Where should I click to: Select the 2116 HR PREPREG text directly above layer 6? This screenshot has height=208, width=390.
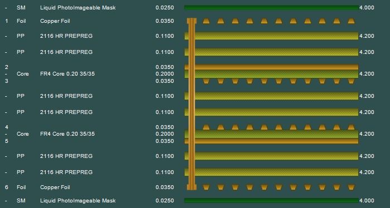(x=66, y=172)
